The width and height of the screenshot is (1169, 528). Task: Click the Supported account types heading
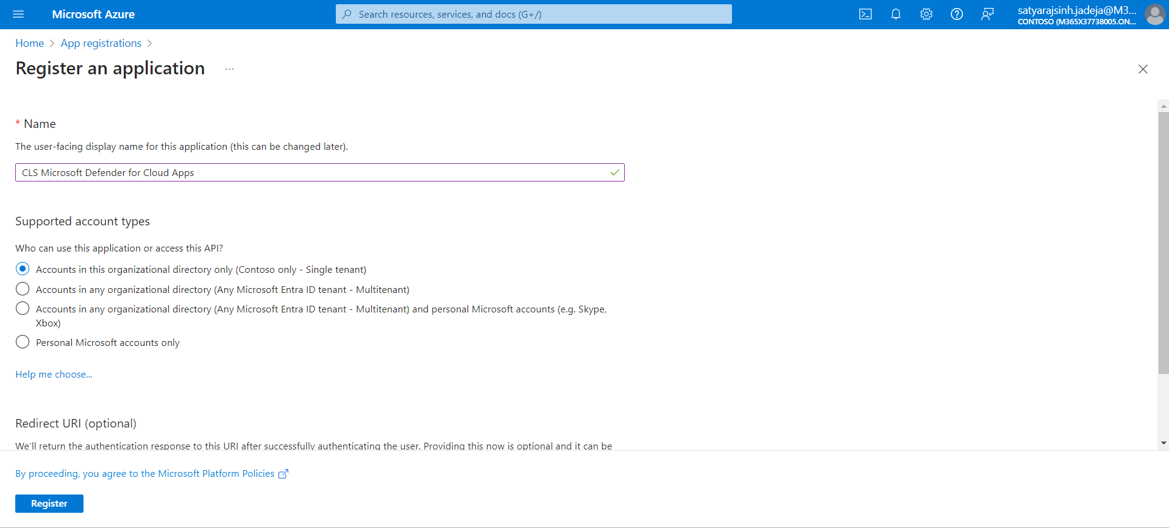pyautogui.click(x=82, y=221)
